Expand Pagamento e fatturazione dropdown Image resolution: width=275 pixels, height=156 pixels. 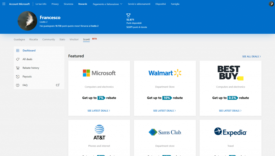tap(107, 4)
